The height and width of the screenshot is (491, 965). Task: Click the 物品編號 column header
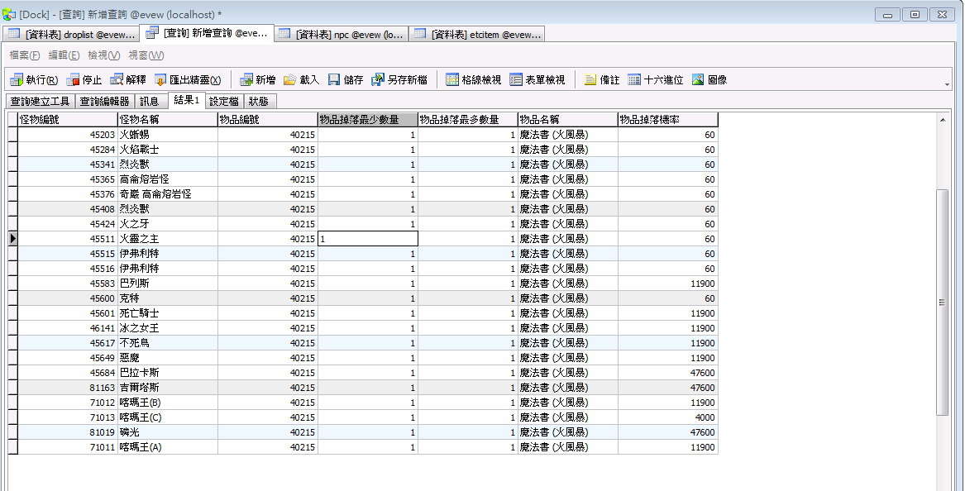pos(268,119)
